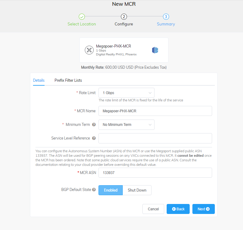Open the BGP Default State help icon
This screenshot has height=230, width=243.
[x=94, y=190]
